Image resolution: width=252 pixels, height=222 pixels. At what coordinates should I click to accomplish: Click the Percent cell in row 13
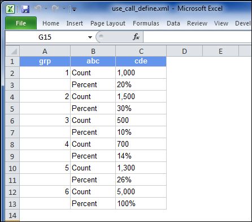93,203
